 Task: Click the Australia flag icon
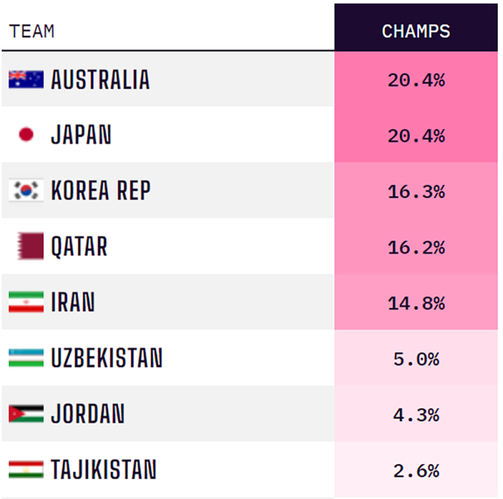(x=26, y=79)
